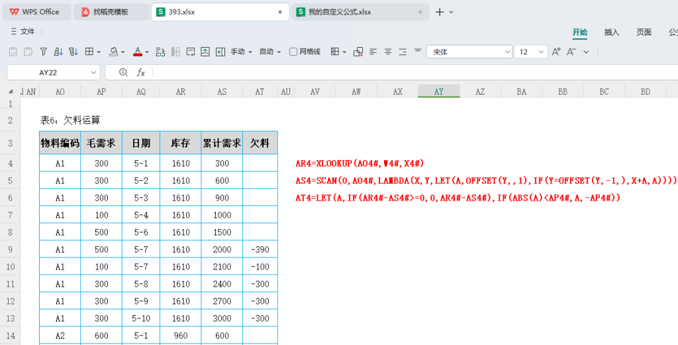Image resolution: width=678 pixels, height=345 pixels.
Task: Click the column width adjust icon
Action: [175, 52]
